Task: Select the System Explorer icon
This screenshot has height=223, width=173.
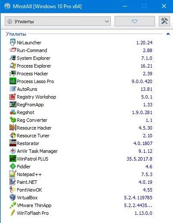Action: [13, 58]
